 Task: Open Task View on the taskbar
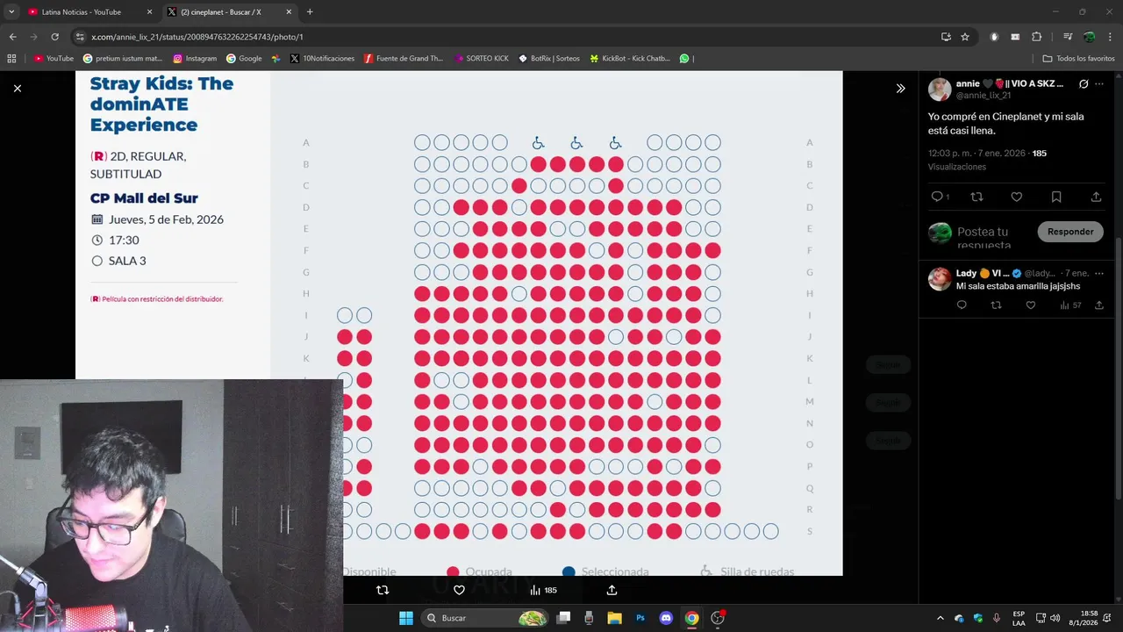click(564, 618)
